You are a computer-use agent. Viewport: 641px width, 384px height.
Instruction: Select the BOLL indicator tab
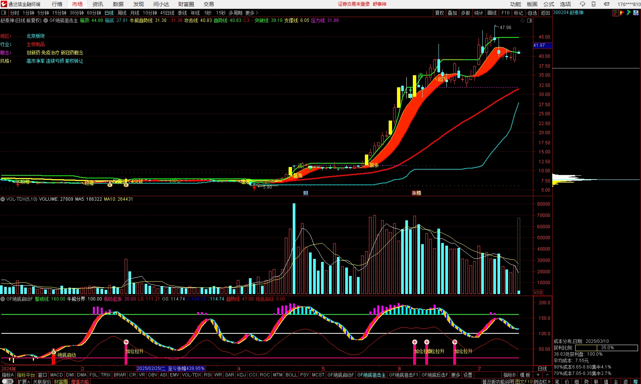291,375
